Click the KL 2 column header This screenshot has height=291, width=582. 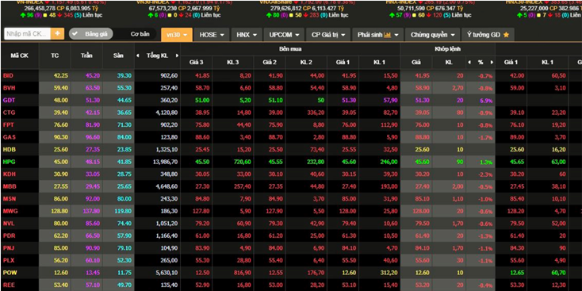point(306,63)
